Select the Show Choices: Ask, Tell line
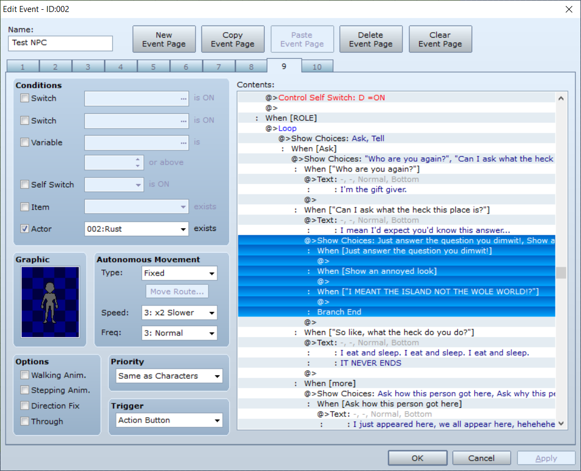581x471 pixels. tap(396, 138)
